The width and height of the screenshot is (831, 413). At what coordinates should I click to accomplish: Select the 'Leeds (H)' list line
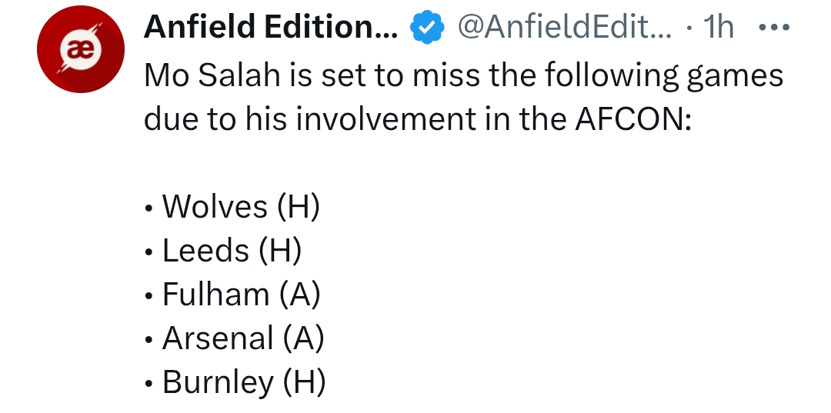[223, 250]
